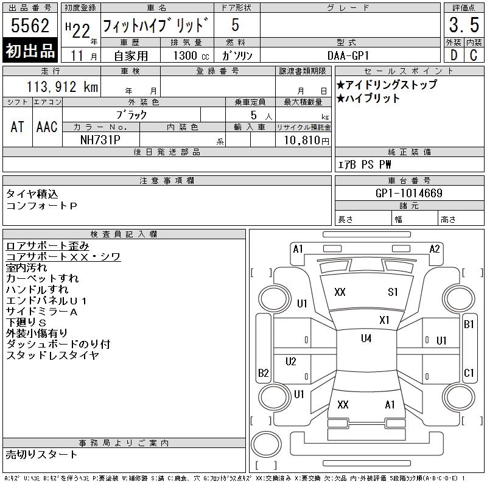The height and width of the screenshot is (487, 487).
Task: Select chassis number GP1-1014669
Action: (409, 193)
